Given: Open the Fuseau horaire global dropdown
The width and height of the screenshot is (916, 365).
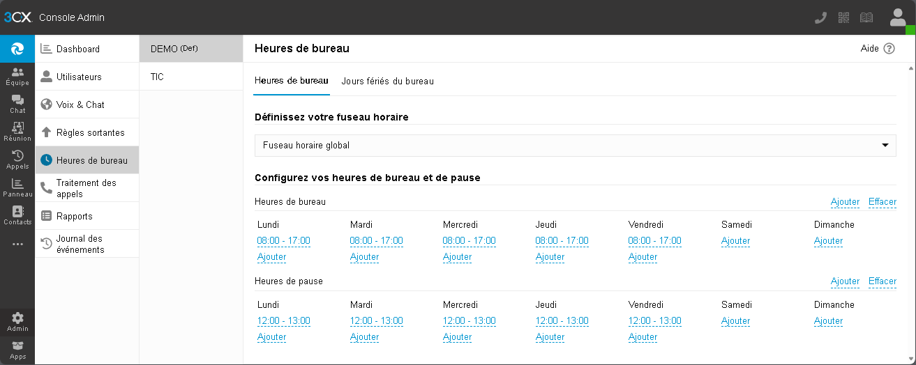Looking at the screenshot, I should coord(576,146).
